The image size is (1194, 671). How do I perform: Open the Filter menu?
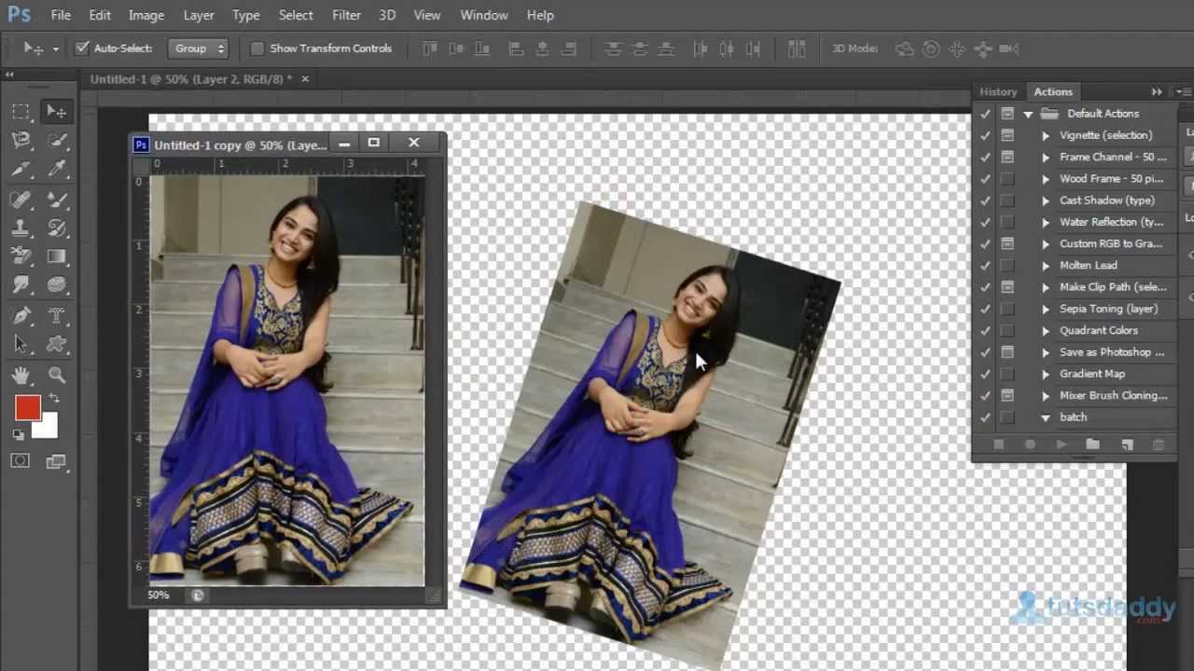point(346,15)
